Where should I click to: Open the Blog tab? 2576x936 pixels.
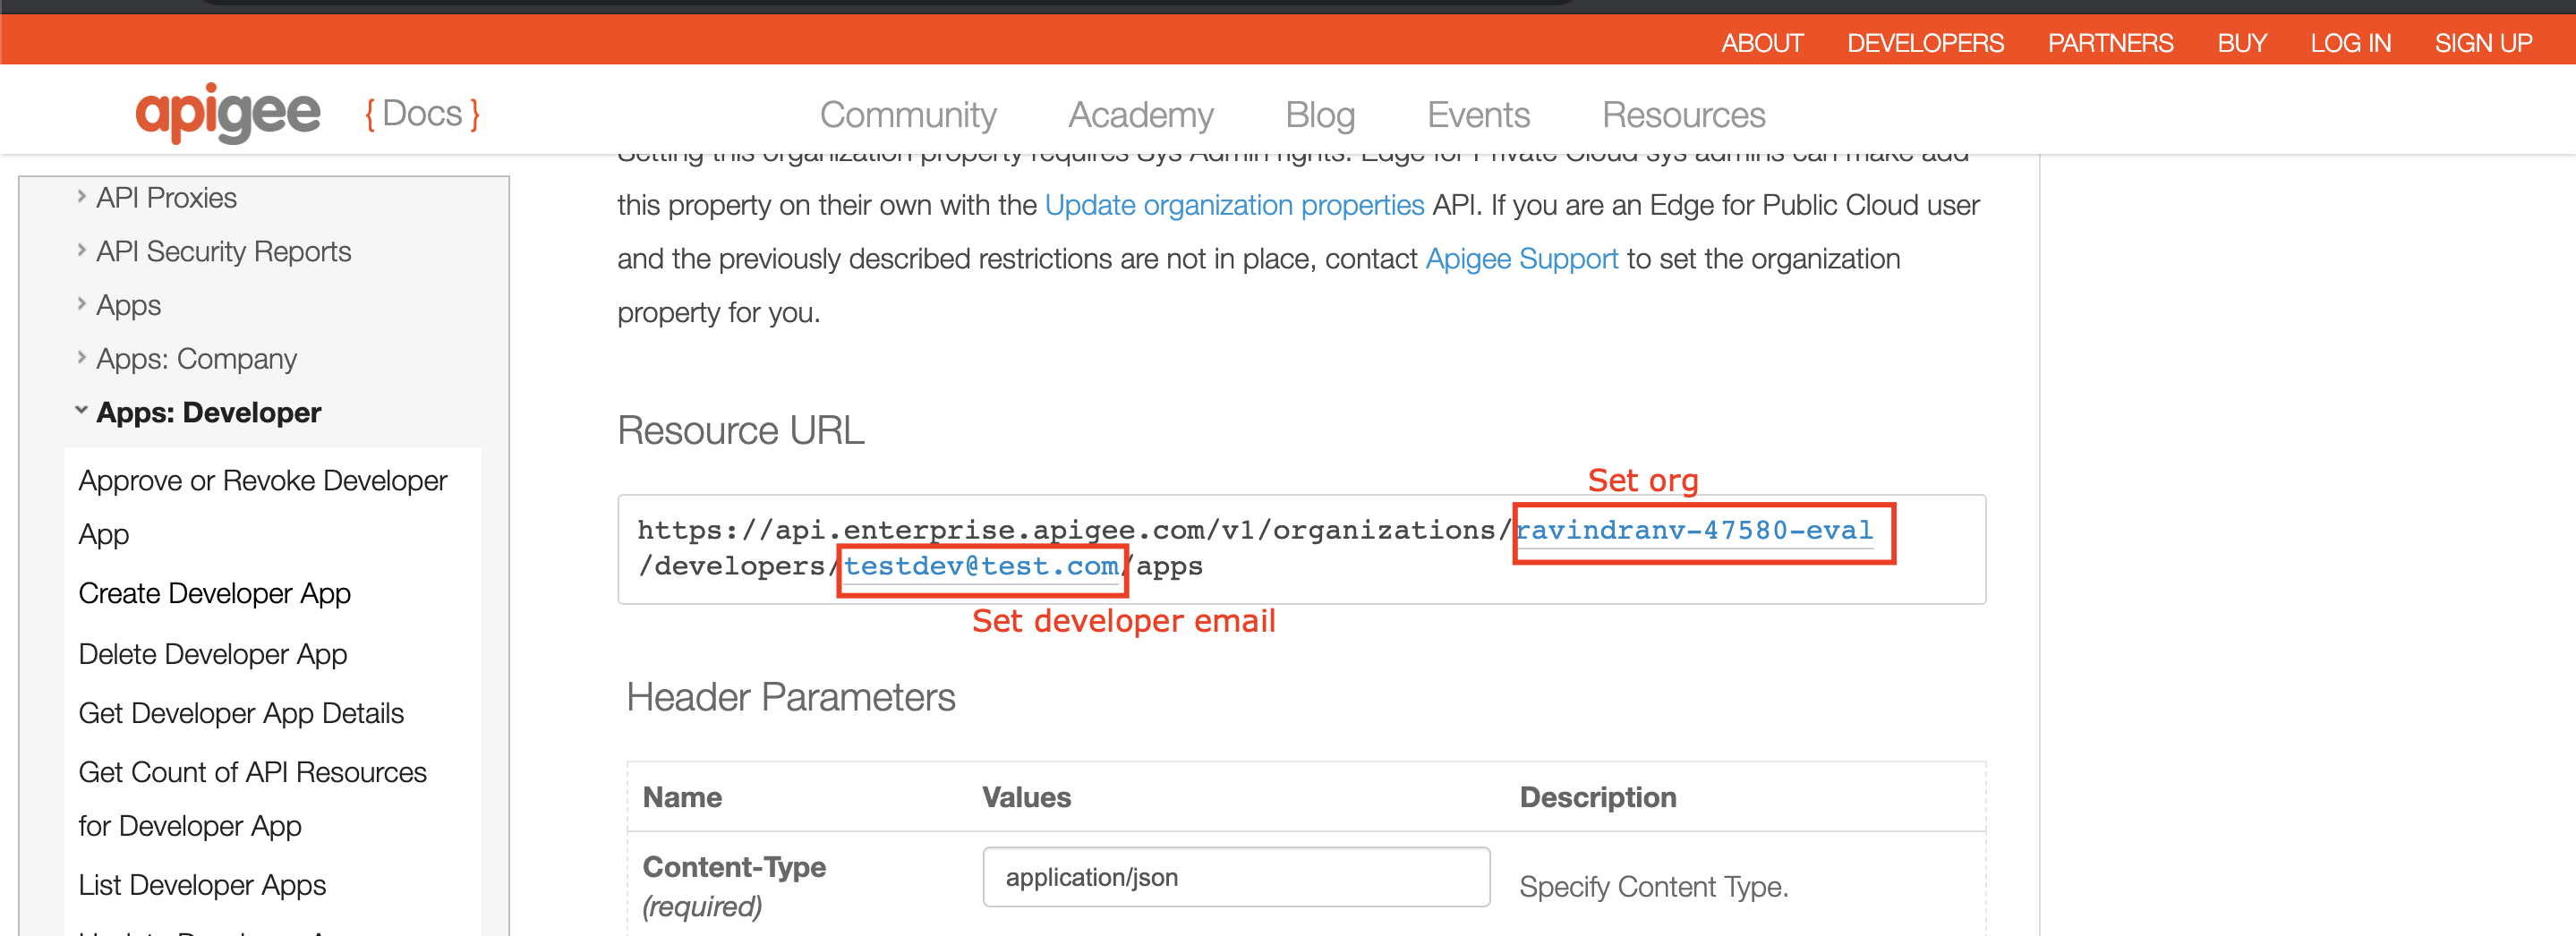coord(1320,115)
